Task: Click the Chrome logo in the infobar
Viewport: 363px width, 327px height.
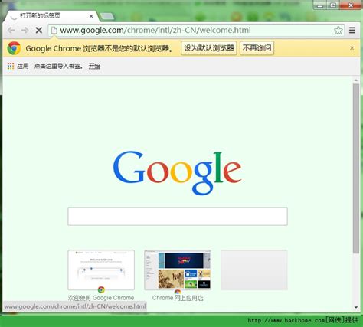Action: 14,48
